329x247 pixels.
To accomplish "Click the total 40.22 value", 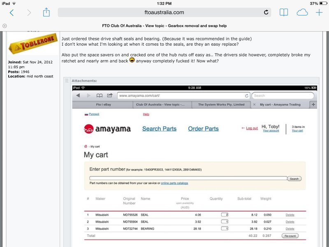I will pos(253,236).
